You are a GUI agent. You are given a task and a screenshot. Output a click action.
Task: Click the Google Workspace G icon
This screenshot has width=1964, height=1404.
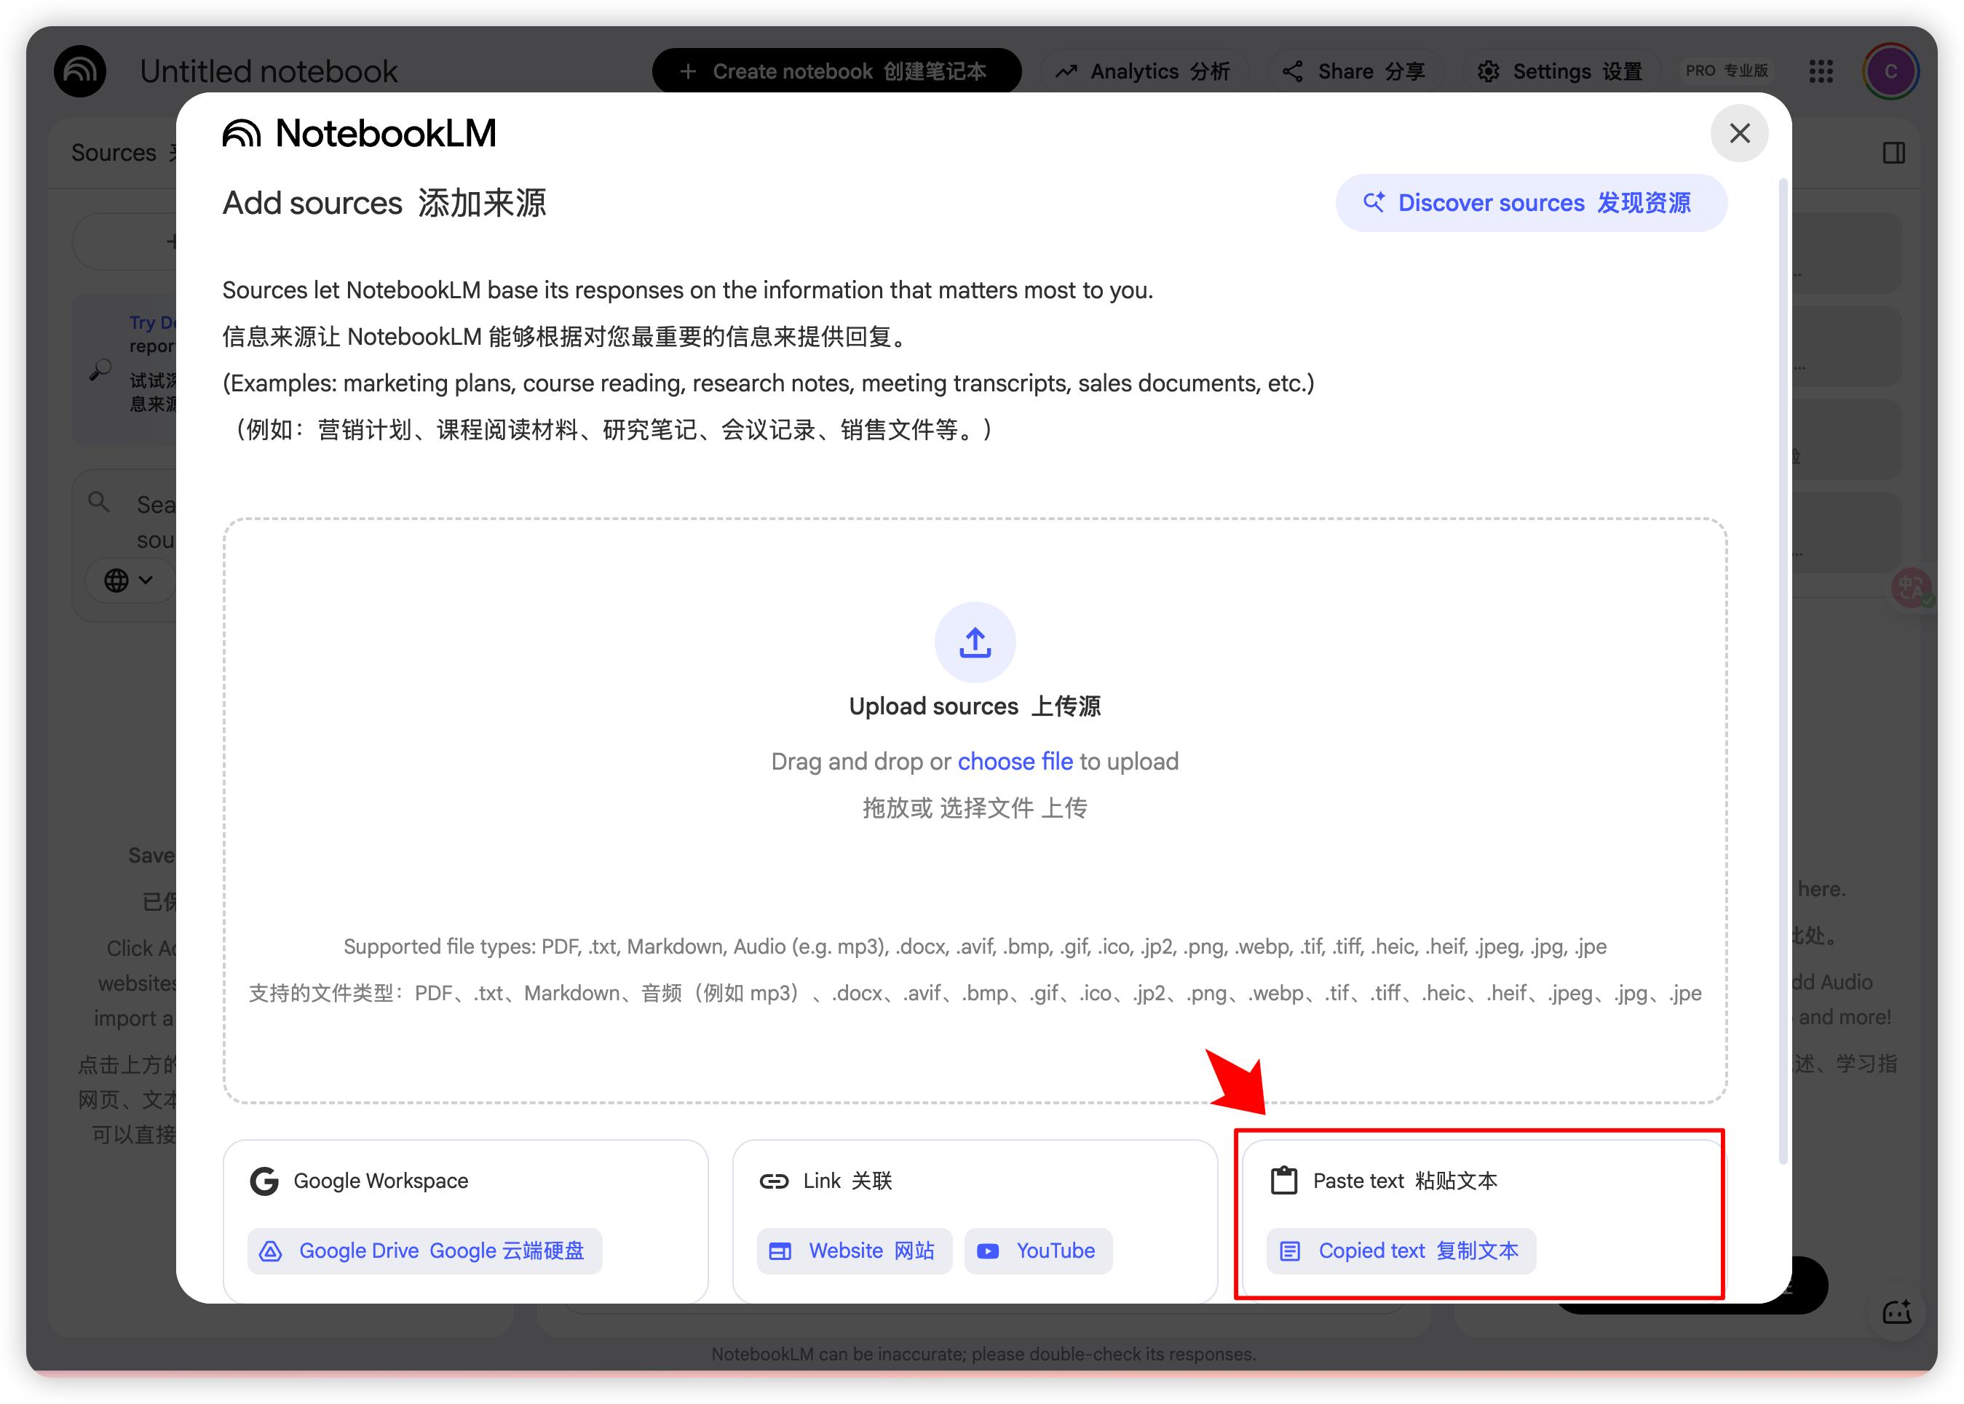[x=264, y=1181]
